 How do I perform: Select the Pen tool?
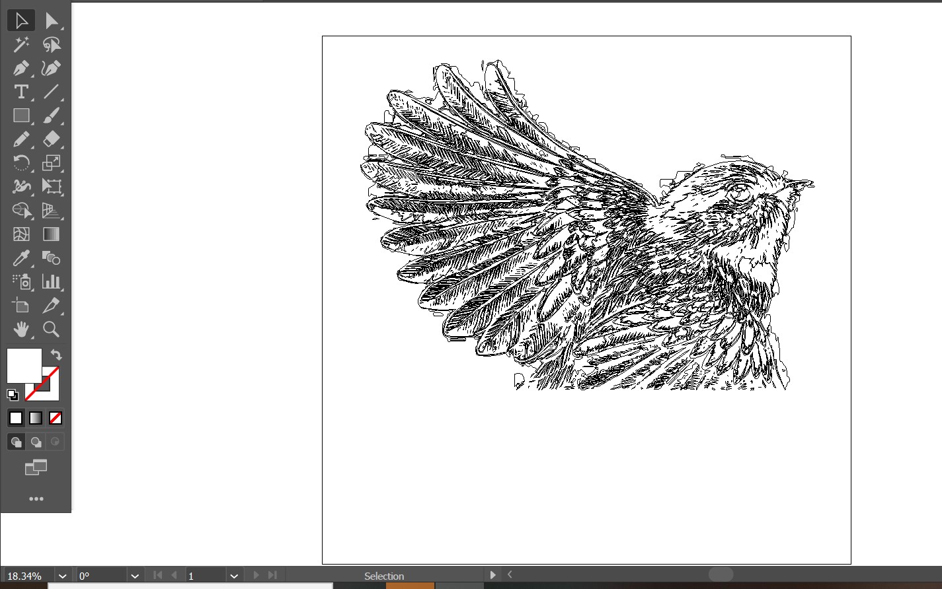[x=21, y=68]
